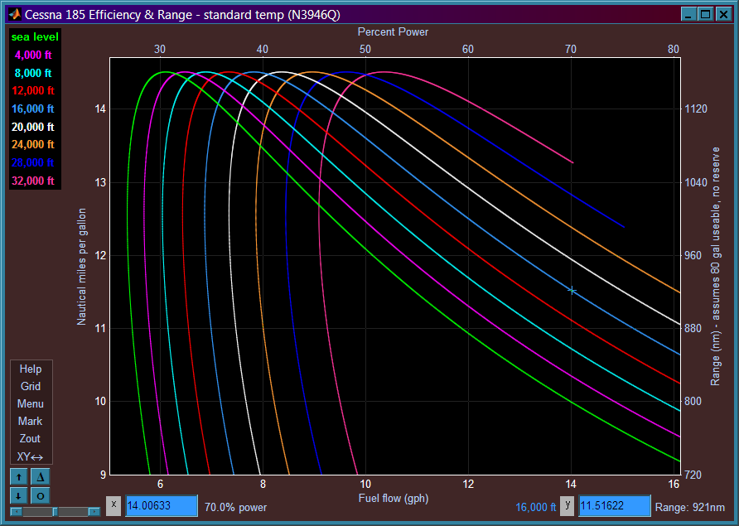The width and height of the screenshot is (739, 526).
Task: Click the gray x axis button
Action: coord(114,505)
